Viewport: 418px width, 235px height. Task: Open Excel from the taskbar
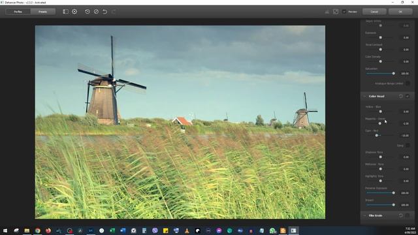[x=112, y=230]
